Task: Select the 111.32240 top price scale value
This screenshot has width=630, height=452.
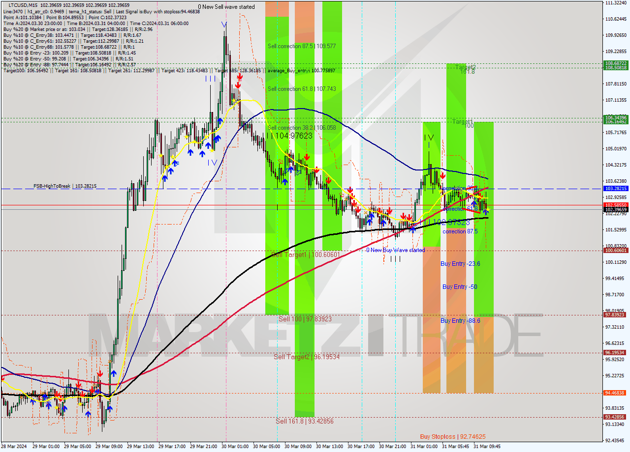Action: pos(616,3)
